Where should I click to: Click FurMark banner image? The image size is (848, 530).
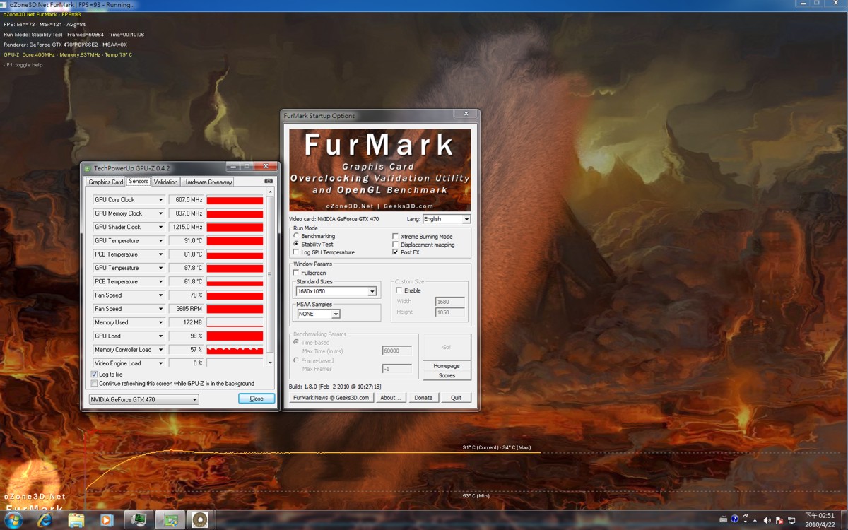(x=380, y=170)
